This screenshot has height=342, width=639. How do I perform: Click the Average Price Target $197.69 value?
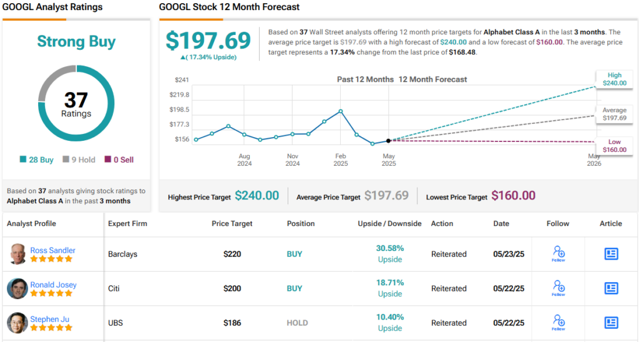[386, 196]
